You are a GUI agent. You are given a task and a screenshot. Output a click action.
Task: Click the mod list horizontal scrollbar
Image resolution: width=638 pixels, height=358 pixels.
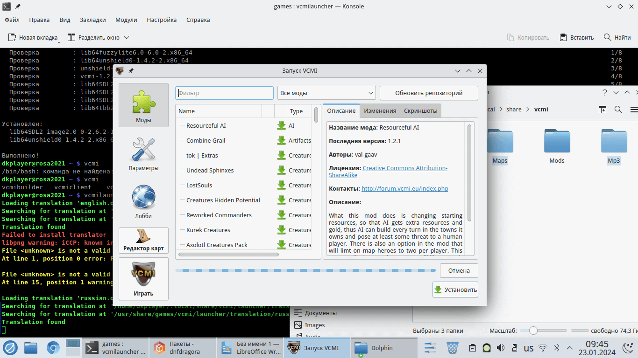(228, 255)
